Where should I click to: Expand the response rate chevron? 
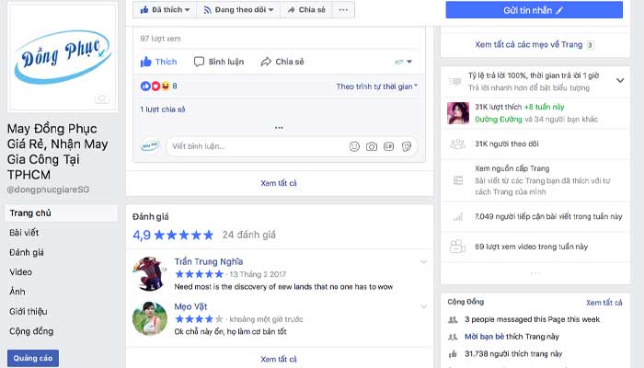point(620,81)
